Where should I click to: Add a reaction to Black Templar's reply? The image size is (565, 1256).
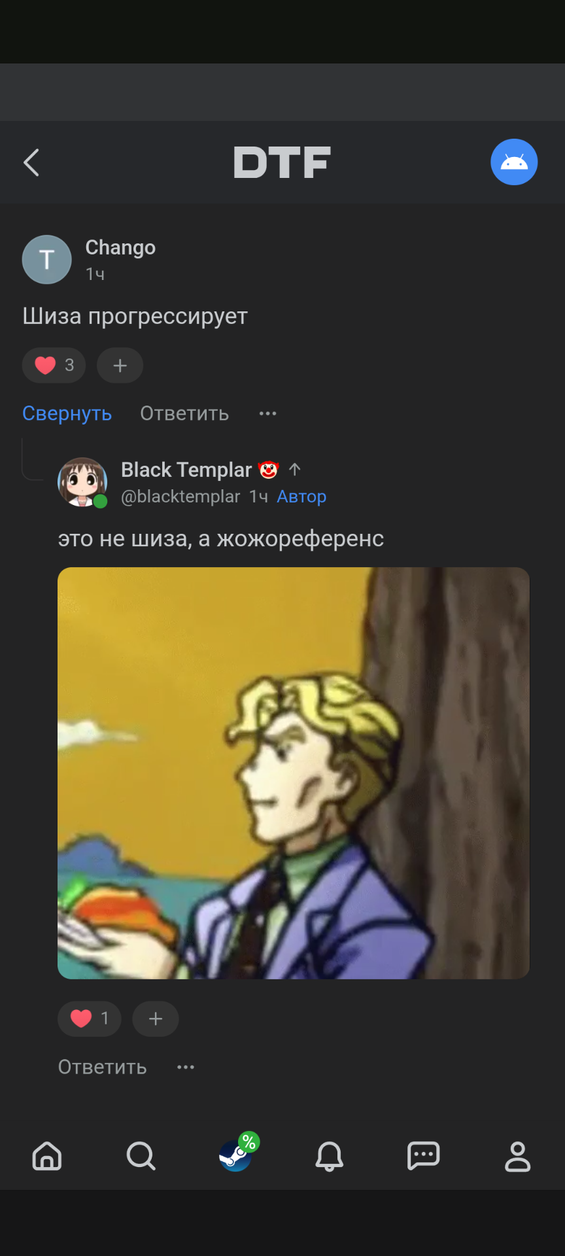[x=155, y=1019]
